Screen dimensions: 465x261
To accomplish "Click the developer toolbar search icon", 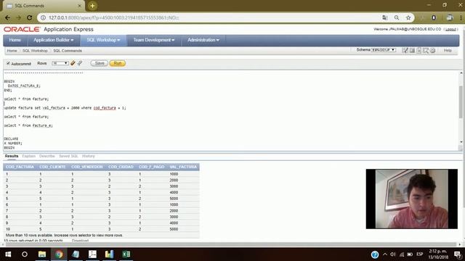I will click(x=426, y=51).
